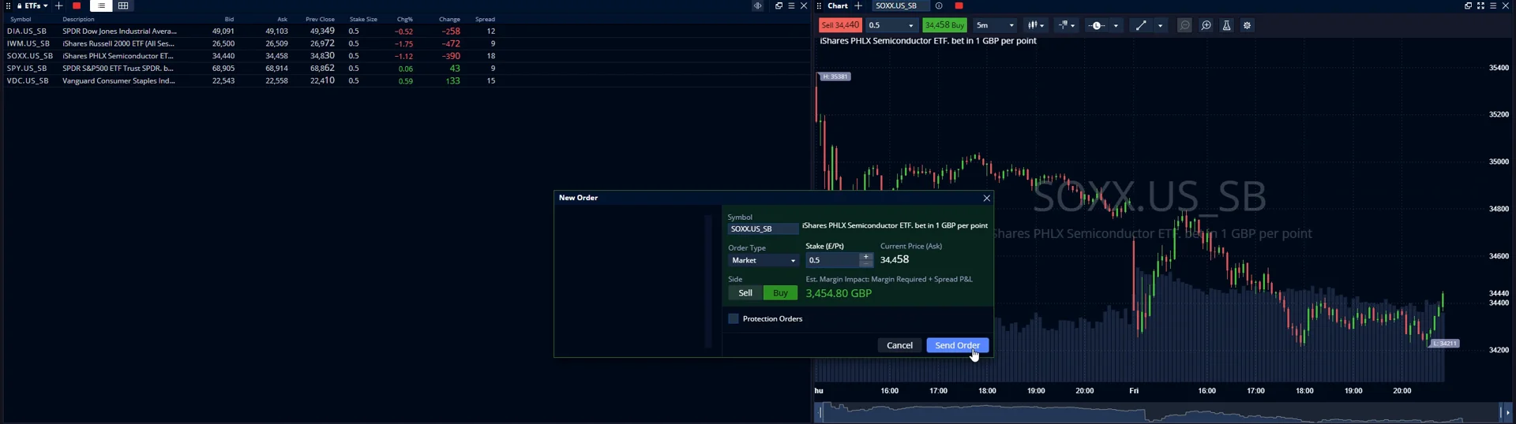Sort the watchlist by the Spread column header
This screenshot has height=424, width=1516.
point(485,19)
